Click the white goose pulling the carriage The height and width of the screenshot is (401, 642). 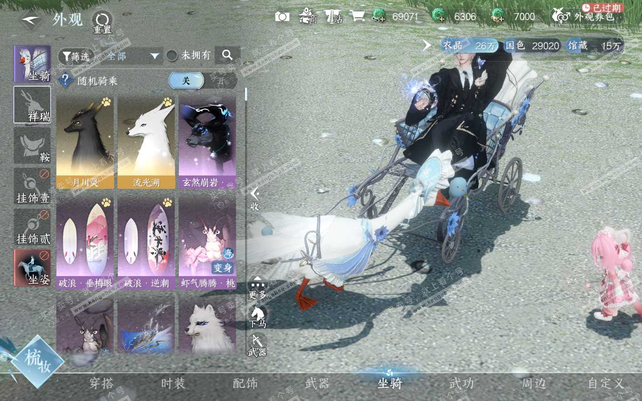(x=335, y=242)
